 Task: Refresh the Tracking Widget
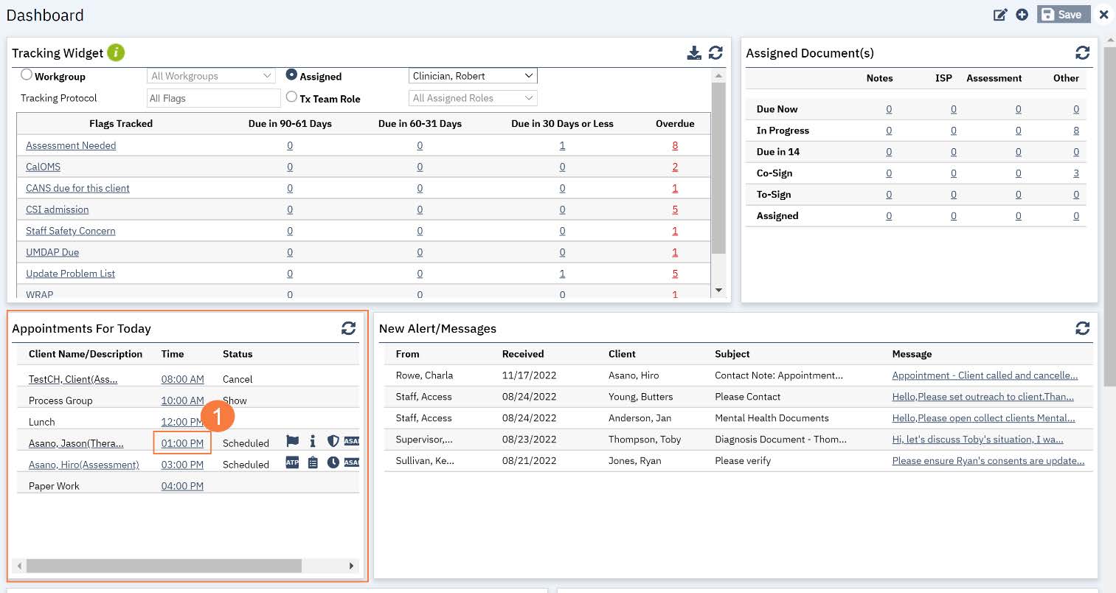715,53
